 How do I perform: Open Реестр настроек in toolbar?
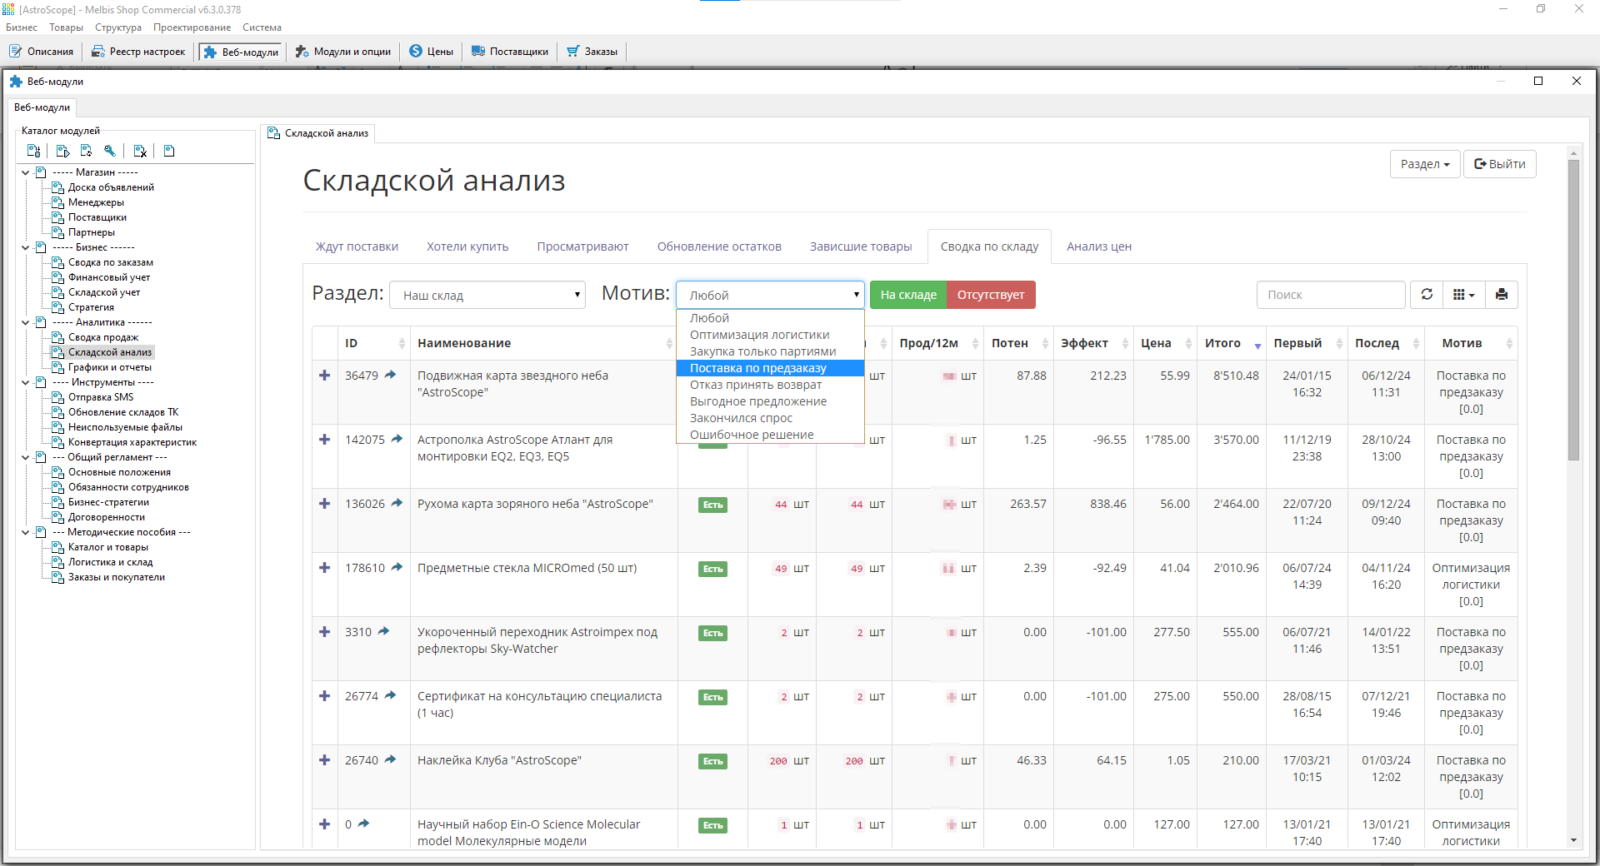[x=138, y=52]
